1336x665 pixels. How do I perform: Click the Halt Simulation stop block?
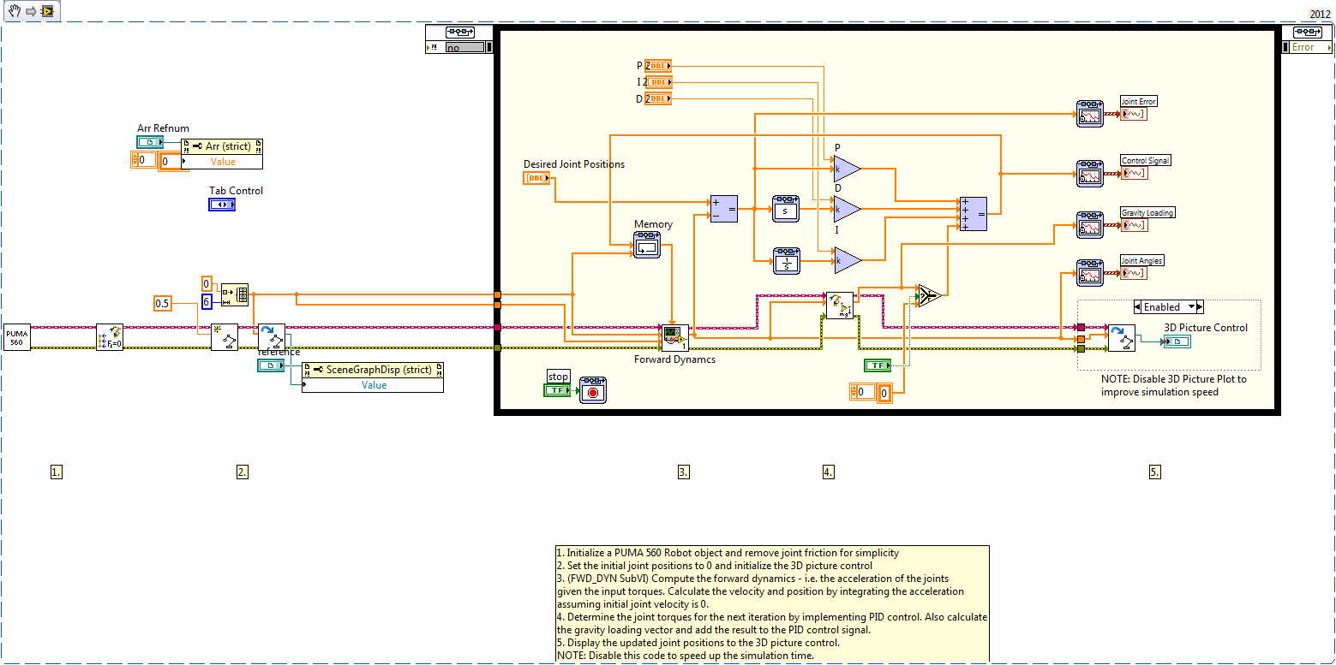[592, 390]
